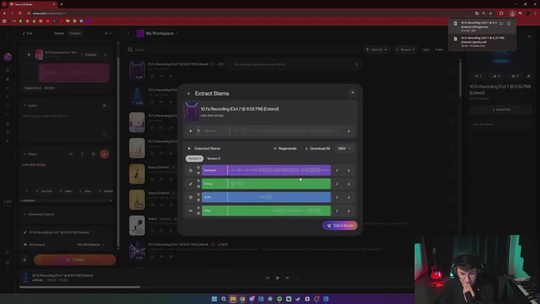Add the 'pop rock' style tag
This screenshot has width=540, height=304.
pos(44,191)
